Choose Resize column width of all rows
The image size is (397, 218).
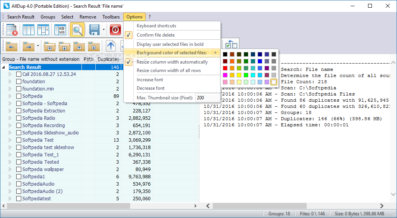(172, 70)
